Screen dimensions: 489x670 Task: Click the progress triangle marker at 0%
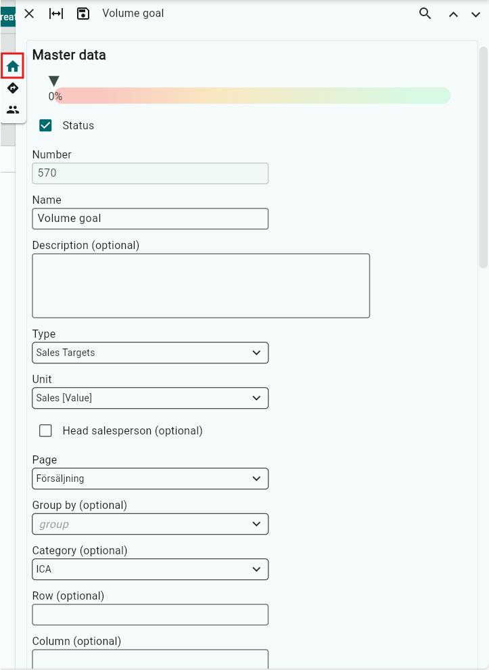(x=54, y=81)
